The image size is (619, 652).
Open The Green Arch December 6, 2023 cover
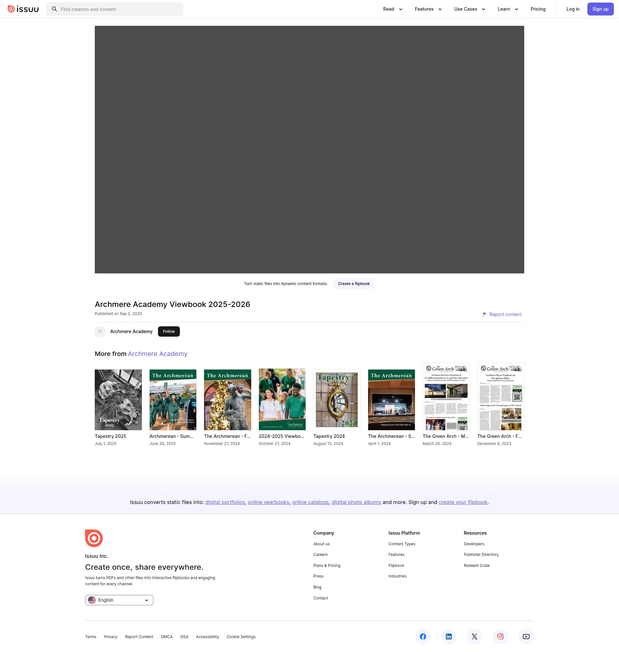tap(501, 396)
